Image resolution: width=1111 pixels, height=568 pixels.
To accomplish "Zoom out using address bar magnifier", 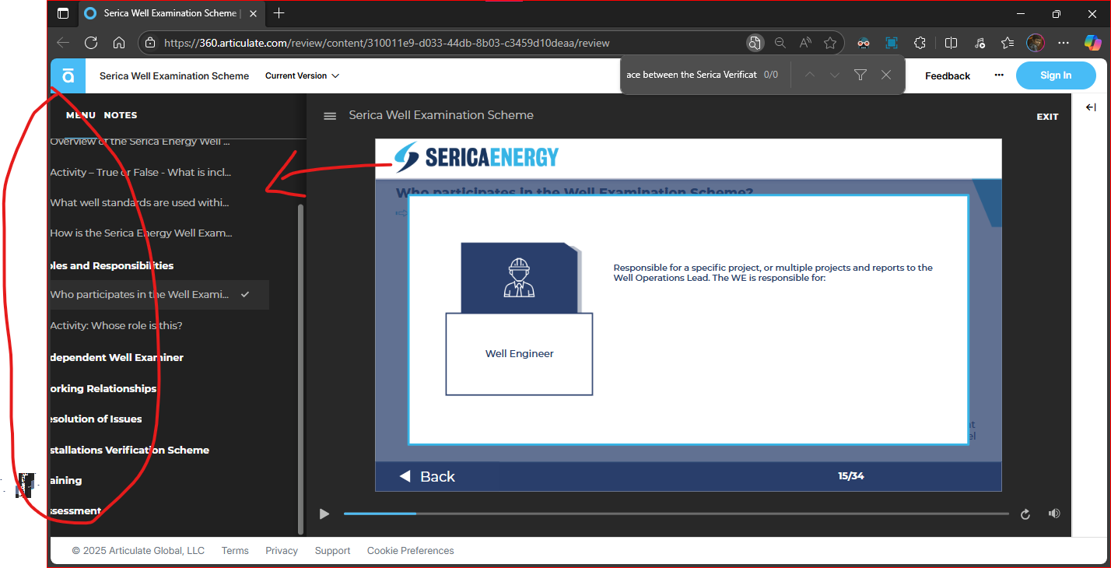I will point(780,43).
